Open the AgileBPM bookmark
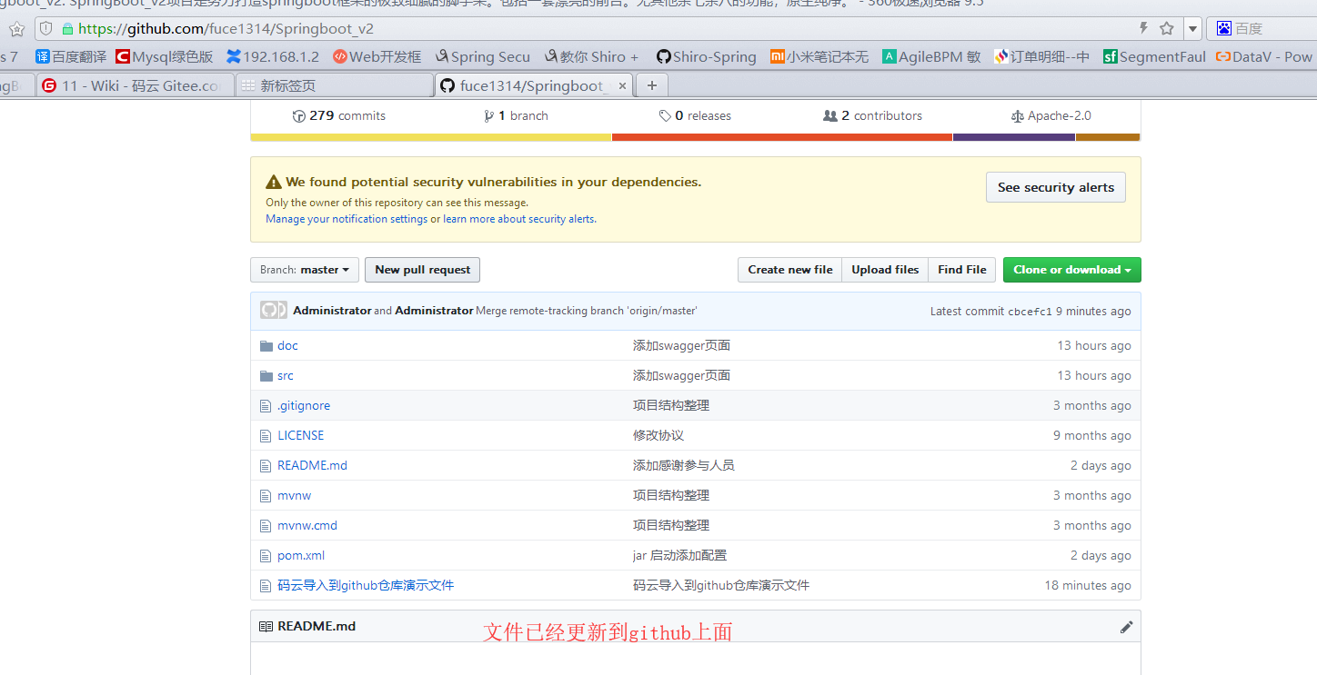 (931, 56)
